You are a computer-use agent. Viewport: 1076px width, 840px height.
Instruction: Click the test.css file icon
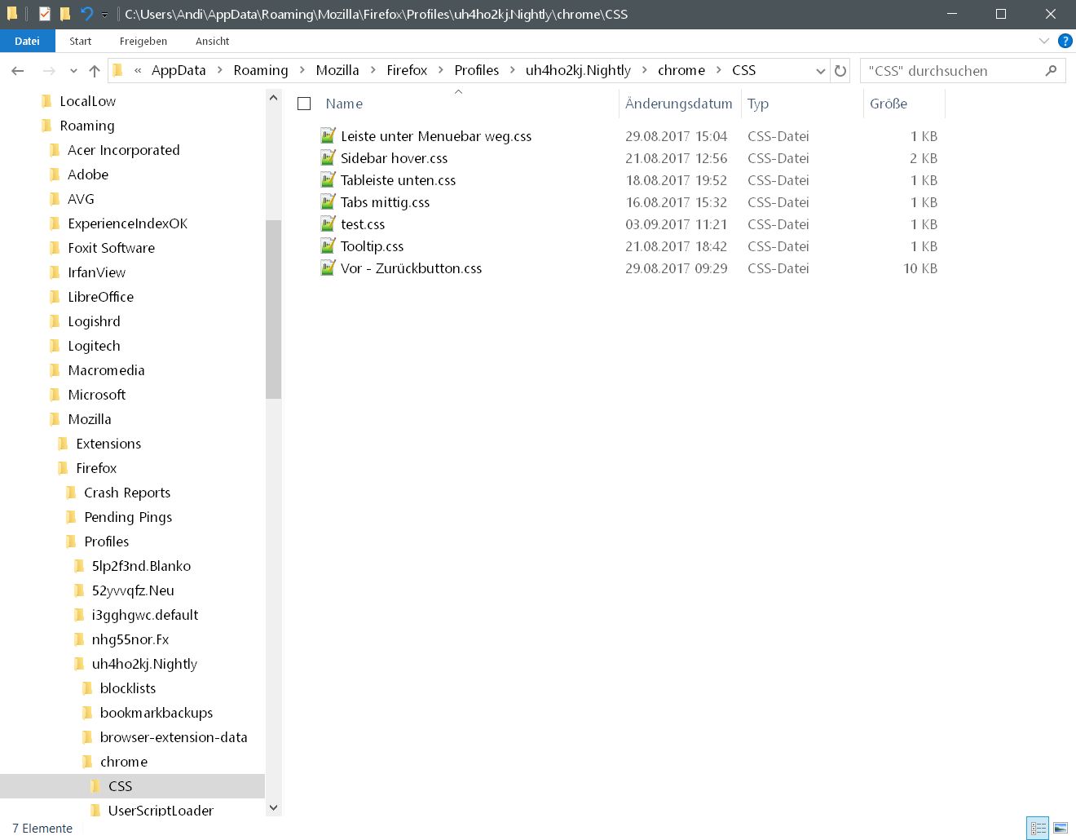click(x=328, y=223)
